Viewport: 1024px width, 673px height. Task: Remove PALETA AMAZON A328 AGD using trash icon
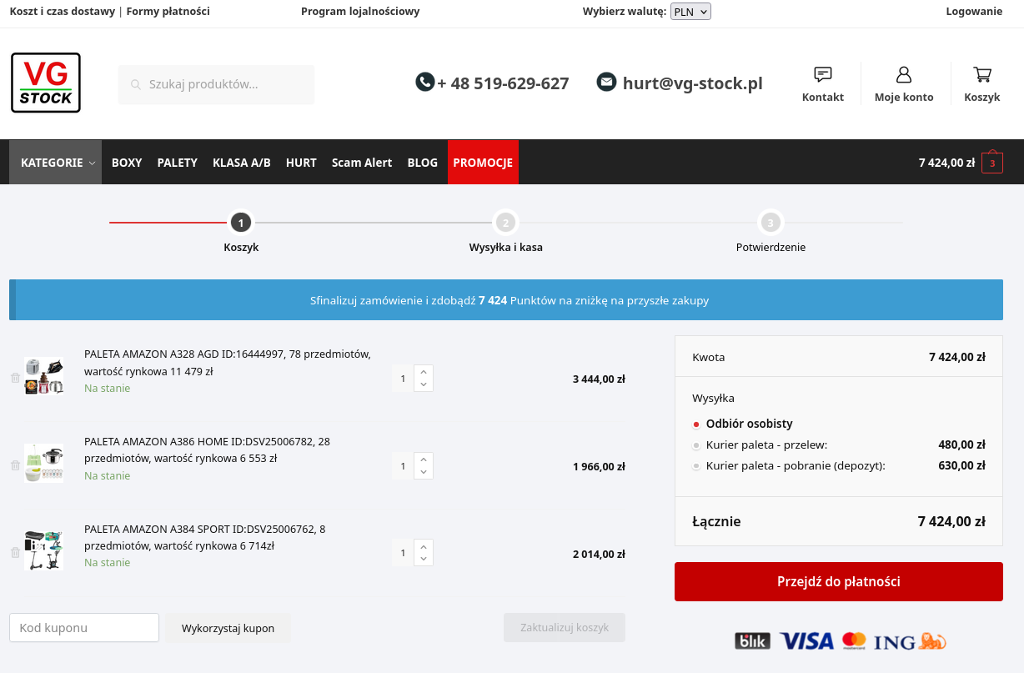pos(15,378)
